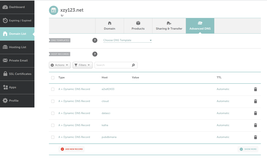Click Automatic TTL in cloud row
The image size is (267, 158).
coord(223,101)
